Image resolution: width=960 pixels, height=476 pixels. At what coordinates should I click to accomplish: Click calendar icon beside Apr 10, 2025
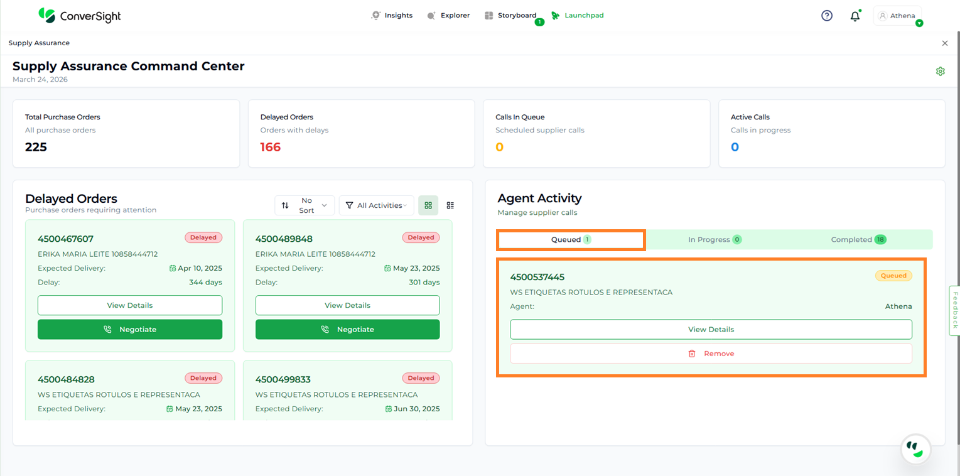[x=173, y=268]
